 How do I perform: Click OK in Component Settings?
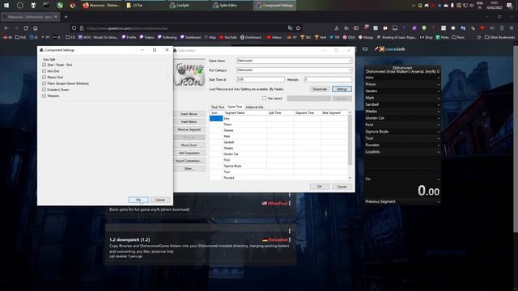138,200
